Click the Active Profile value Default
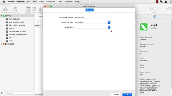The image size is (172, 96). point(143,40)
